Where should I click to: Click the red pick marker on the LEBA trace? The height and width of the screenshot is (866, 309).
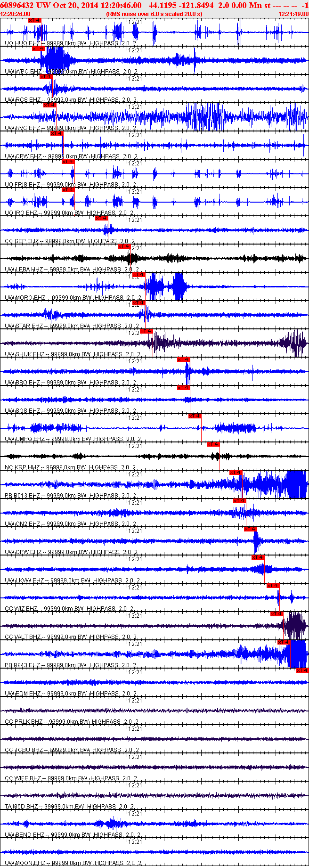[124, 246]
